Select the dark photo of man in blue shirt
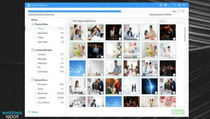 point(96,50)
